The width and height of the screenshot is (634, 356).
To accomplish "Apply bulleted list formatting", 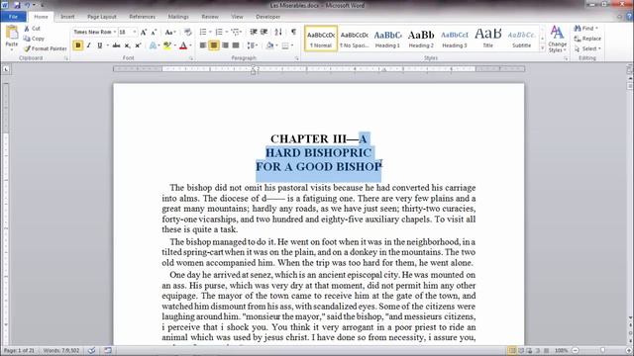I will point(203,32).
